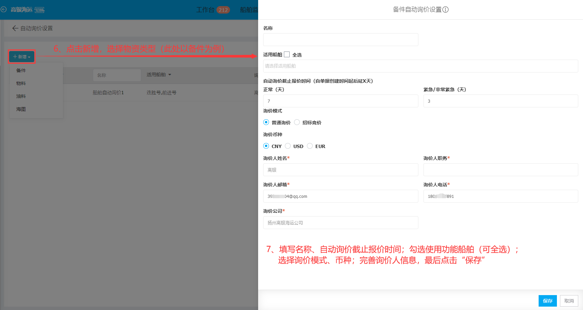This screenshot has height=310, width=583.
Task: Save the settings with 保存 button
Action: pyautogui.click(x=547, y=301)
